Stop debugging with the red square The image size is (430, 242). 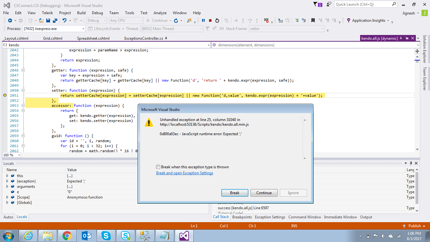coord(210,20)
